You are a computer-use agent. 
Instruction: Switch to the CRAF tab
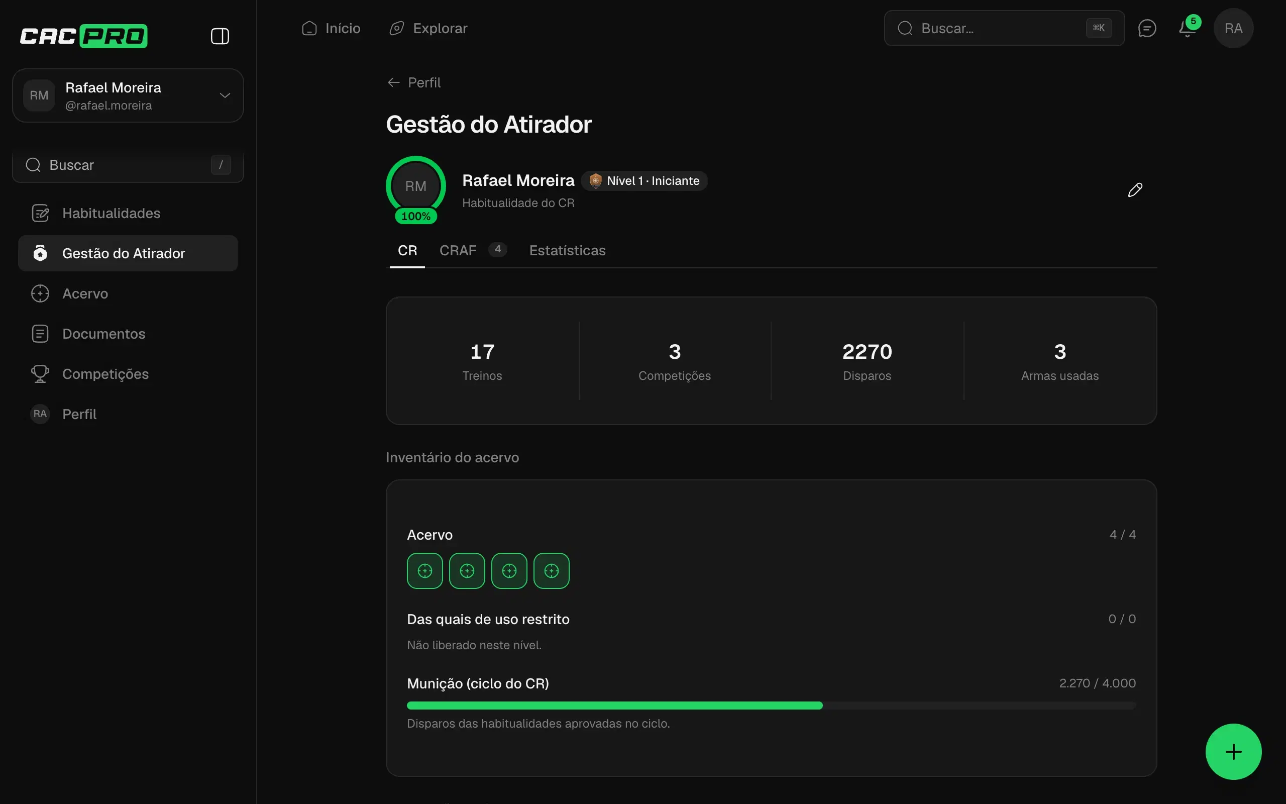[472, 250]
